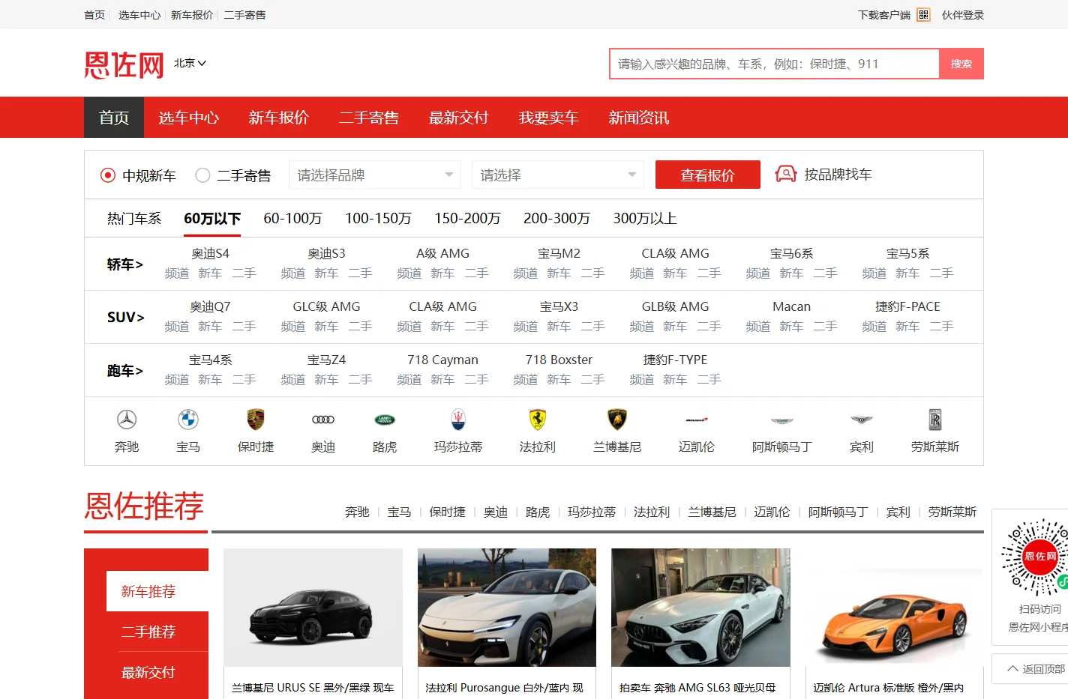Screen dimensions: 1068x699
Task: Switch to the 60-100万 price tab
Action: pyautogui.click(x=292, y=218)
